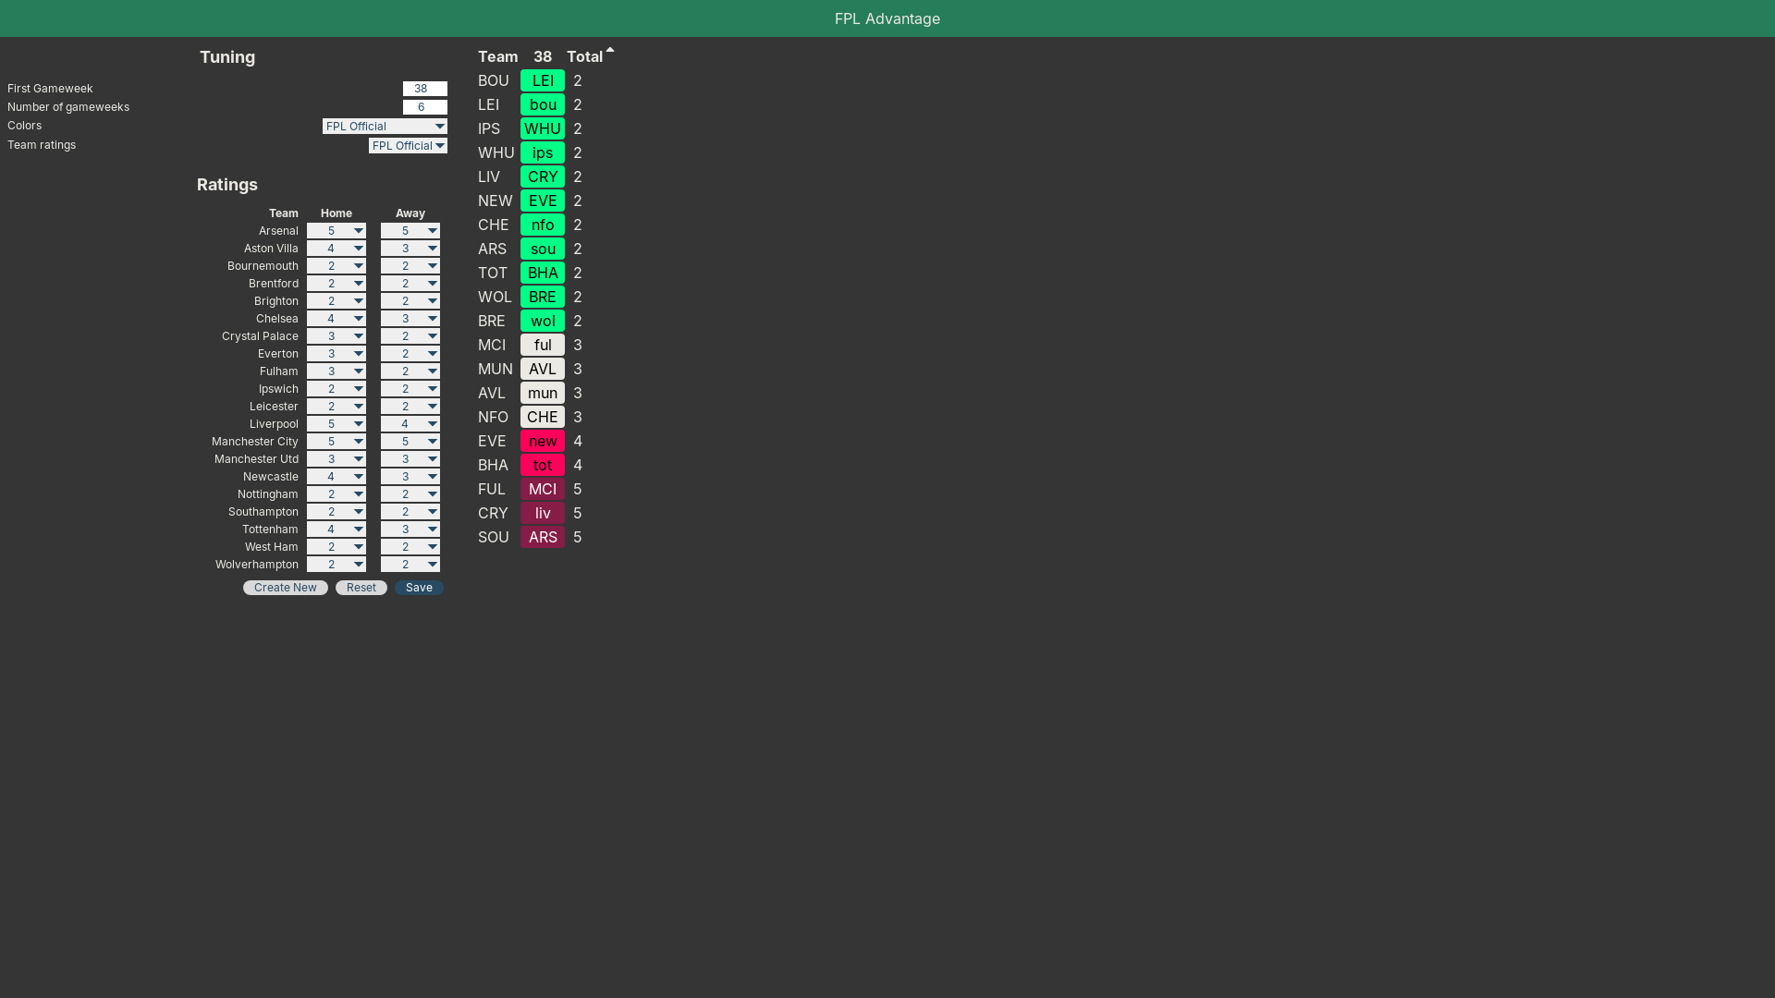Click the grey 'ful' fixture for MCI
Screen dimensions: 1775x998
tap(543, 345)
